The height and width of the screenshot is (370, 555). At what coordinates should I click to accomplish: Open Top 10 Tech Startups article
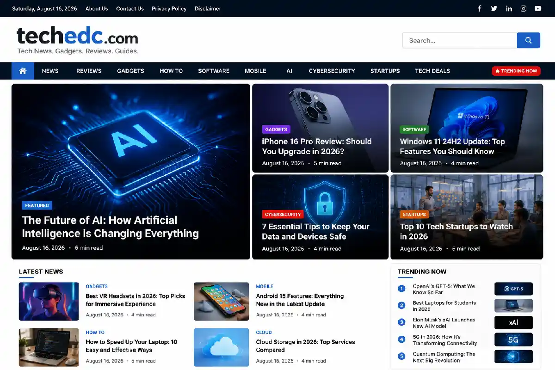tap(456, 231)
